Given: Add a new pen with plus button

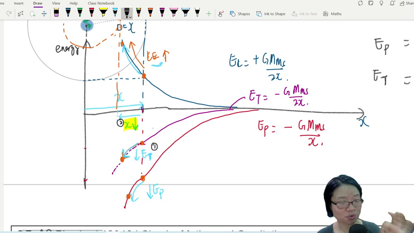Looking at the screenshot, I should pyautogui.click(x=209, y=14).
